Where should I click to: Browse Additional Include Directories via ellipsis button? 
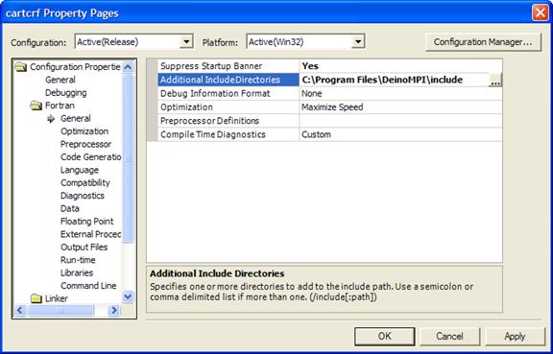[x=494, y=80]
